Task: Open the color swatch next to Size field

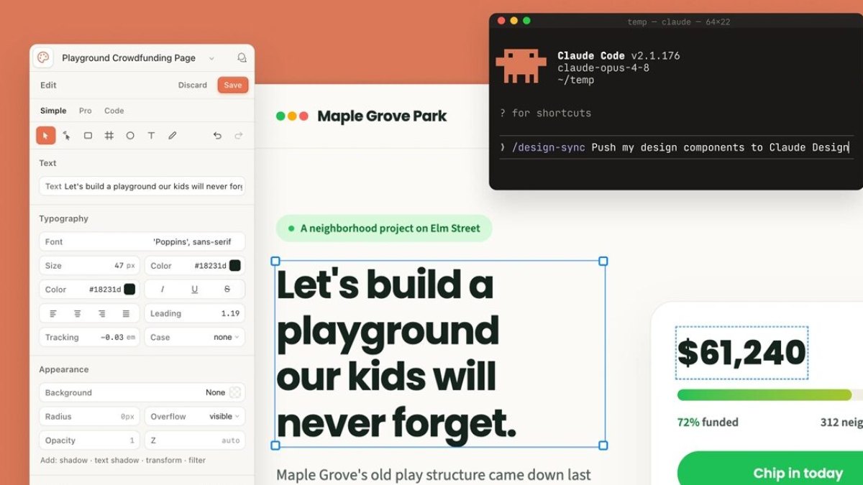Action: click(x=234, y=266)
